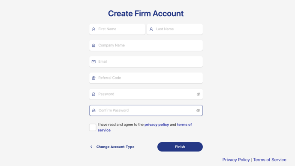Click the envelope icon in Email field
Viewport: 295px width, 166px height.
(x=93, y=61)
